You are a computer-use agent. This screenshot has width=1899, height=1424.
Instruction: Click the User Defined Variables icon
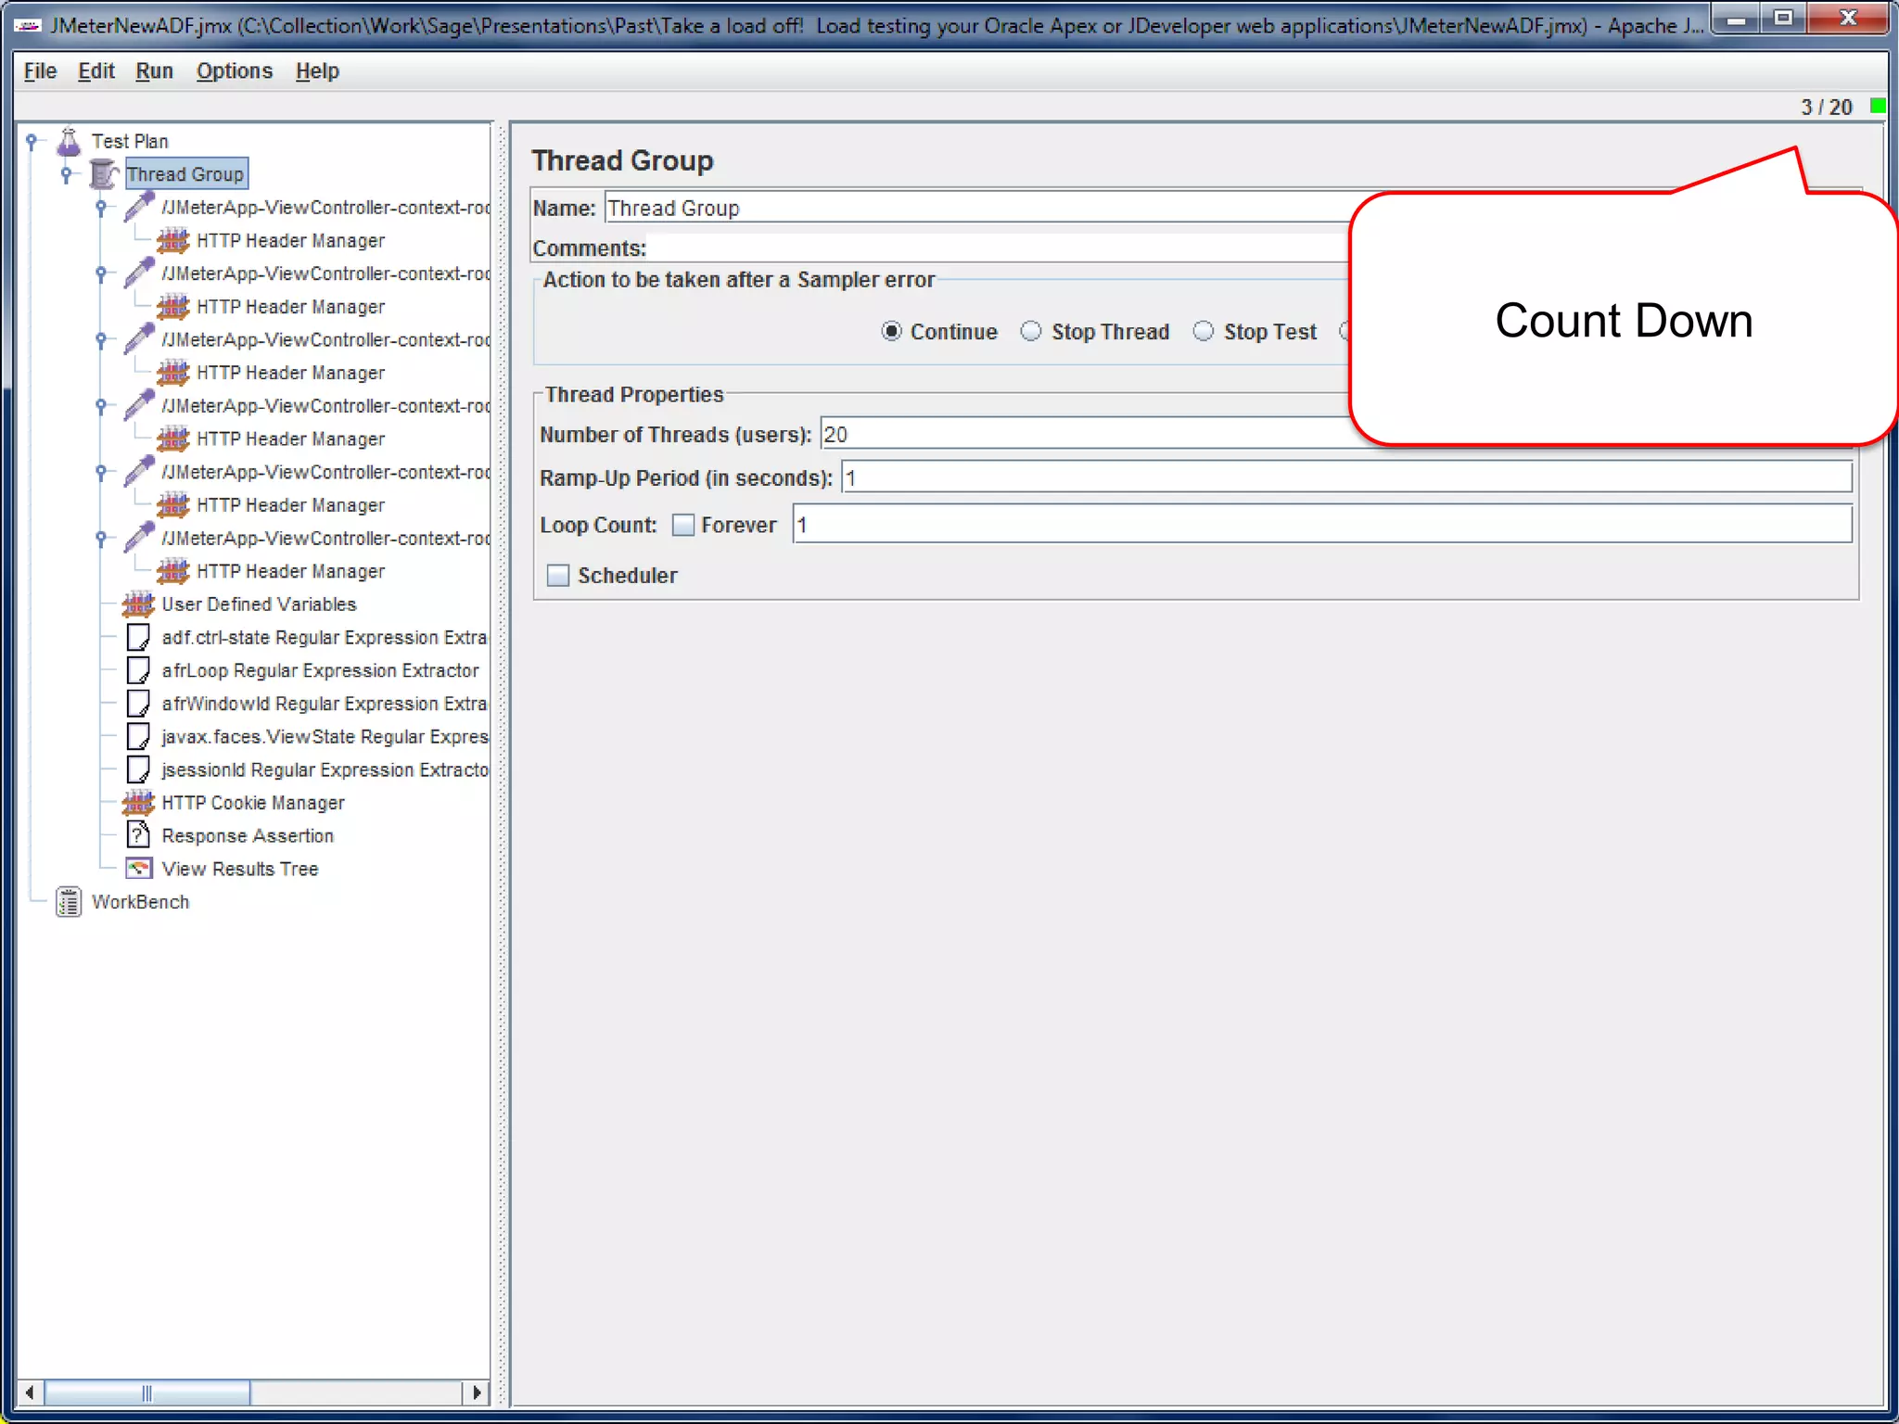coord(138,604)
